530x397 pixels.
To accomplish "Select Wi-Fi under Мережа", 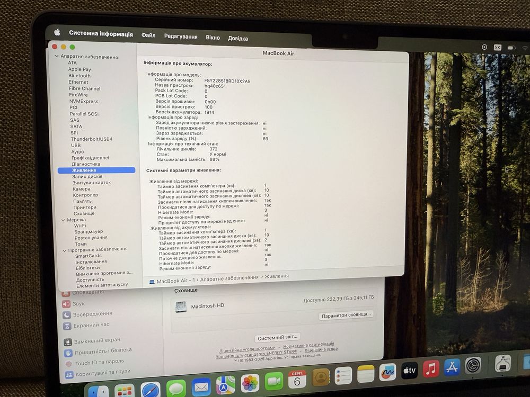I will point(80,226).
